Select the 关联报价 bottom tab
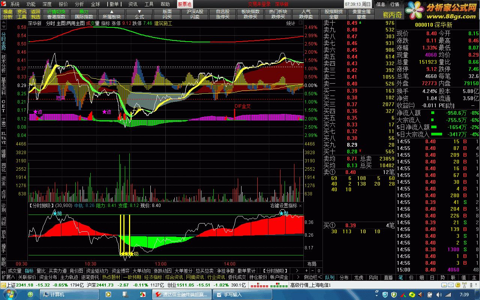 (x=27, y=277)
